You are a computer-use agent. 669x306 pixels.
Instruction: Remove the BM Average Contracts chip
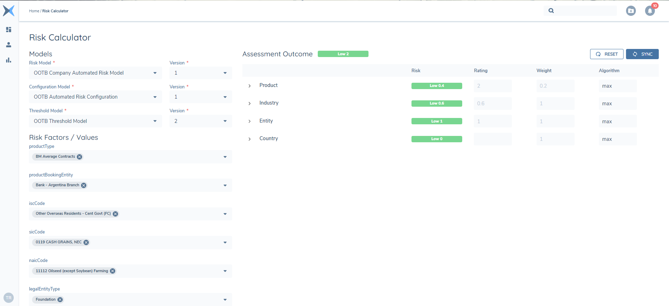(80, 157)
